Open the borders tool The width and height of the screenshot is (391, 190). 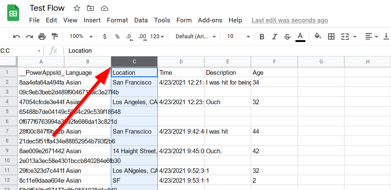(x=331, y=37)
